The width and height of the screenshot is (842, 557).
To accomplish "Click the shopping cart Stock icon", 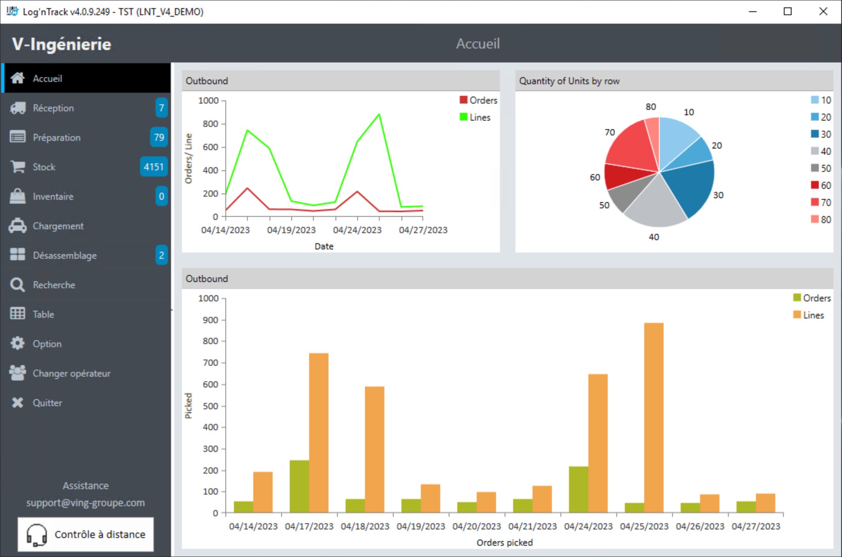I will 18,167.
